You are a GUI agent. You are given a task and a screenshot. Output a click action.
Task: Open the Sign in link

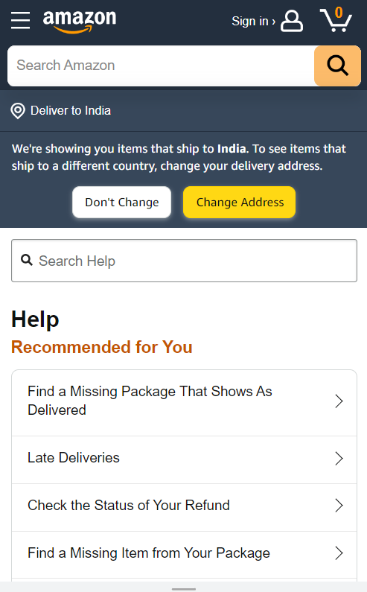[x=253, y=22]
